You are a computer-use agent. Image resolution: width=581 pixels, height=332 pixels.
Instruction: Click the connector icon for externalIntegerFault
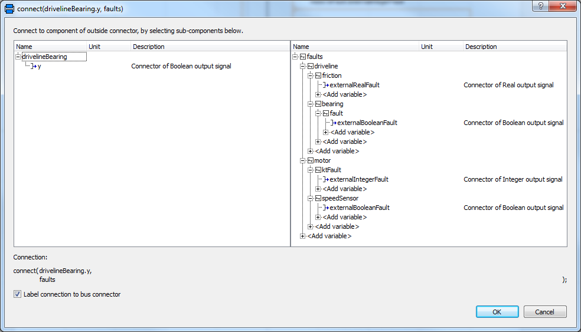[326, 179]
